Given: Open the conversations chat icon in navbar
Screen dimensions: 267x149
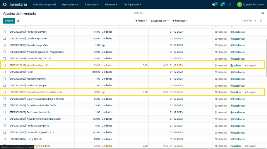Looking at the screenshot, I should tap(214, 5).
